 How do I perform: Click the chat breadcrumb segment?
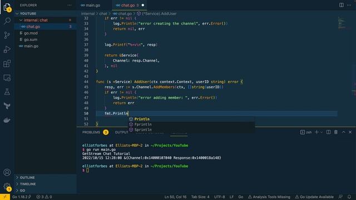(103, 13)
